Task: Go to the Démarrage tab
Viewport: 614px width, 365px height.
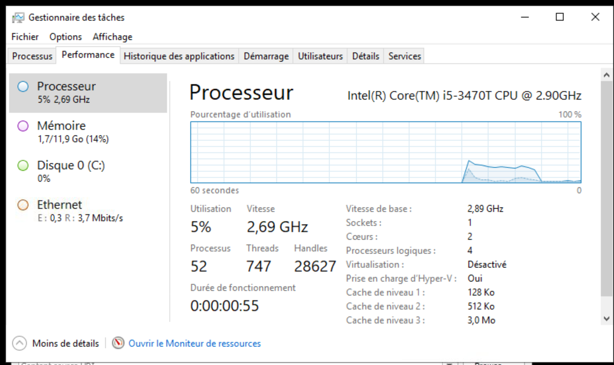Action: point(266,56)
